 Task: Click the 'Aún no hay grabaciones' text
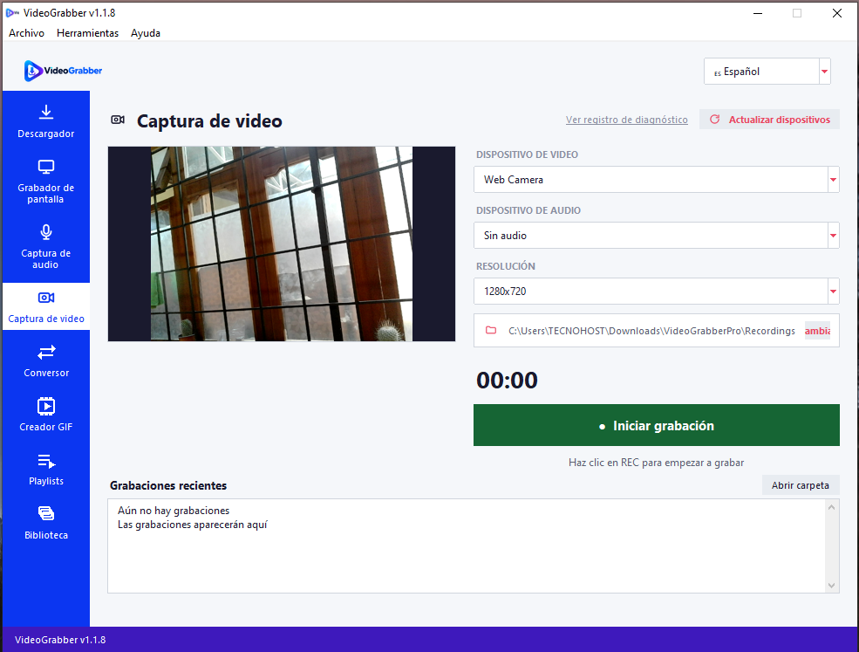(174, 511)
